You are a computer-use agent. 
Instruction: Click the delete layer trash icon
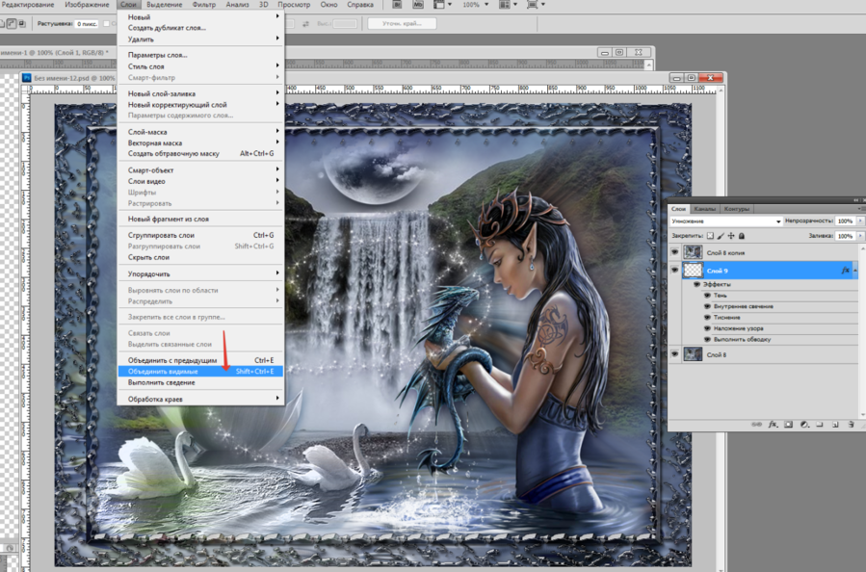852,425
